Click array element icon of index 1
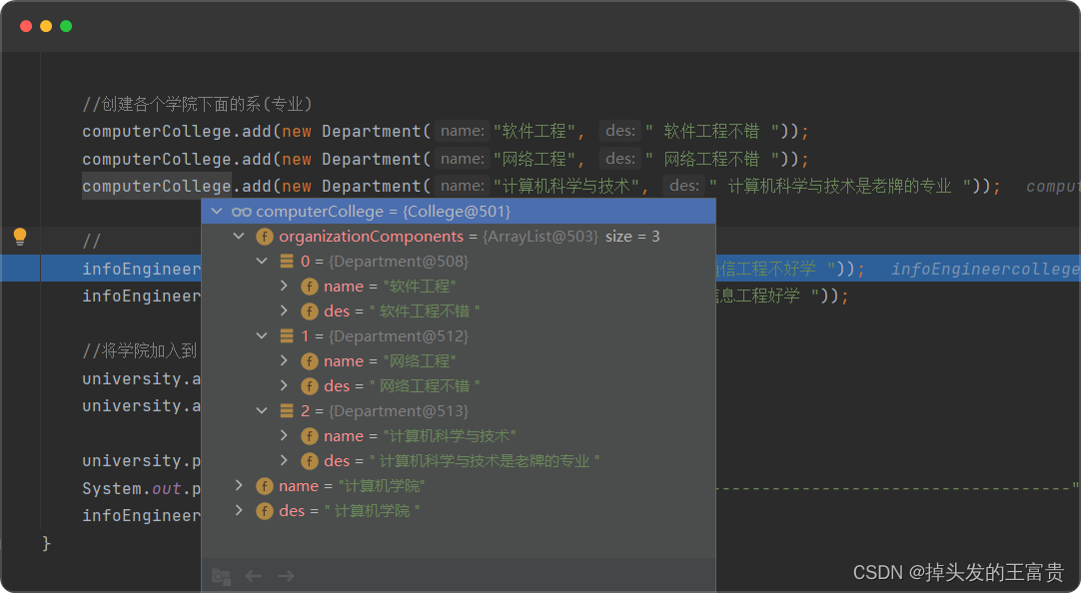The width and height of the screenshot is (1081, 593). 287,336
